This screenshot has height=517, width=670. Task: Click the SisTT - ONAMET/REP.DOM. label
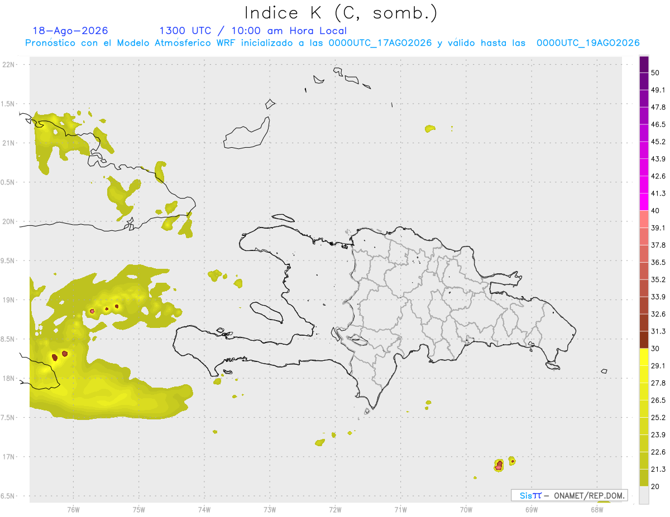coord(569,495)
